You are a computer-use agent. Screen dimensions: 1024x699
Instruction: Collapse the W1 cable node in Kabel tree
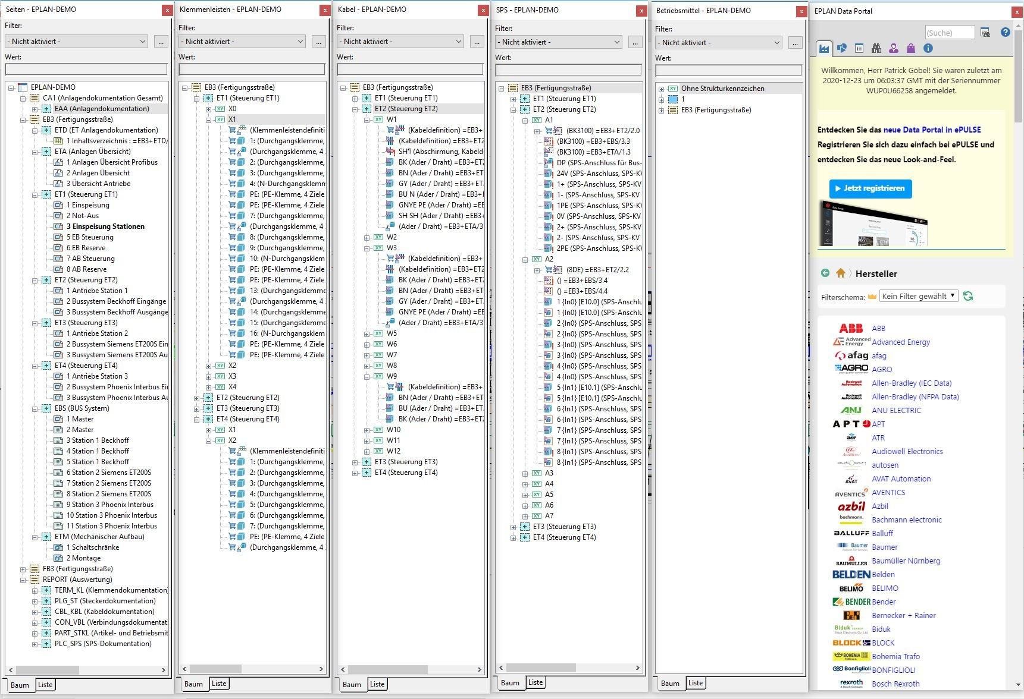(x=367, y=119)
